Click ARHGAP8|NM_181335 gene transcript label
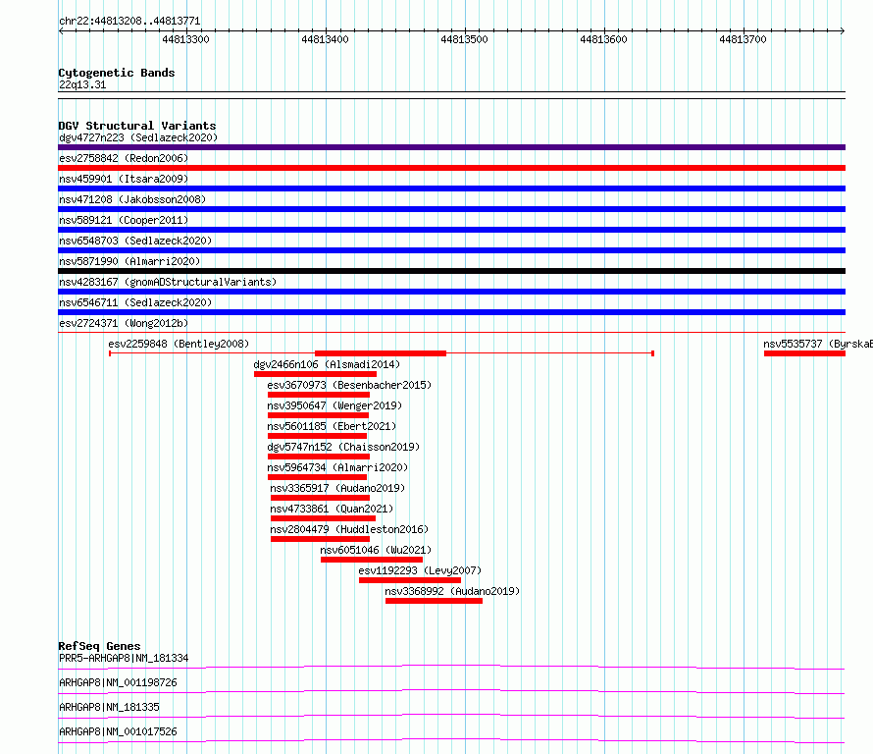The height and width of the screenshot is (754, 873). (109, 707)
